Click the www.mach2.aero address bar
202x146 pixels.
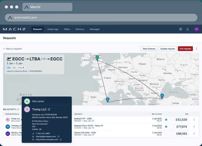click(x=101, y=18)
